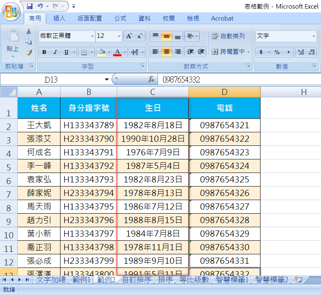Screen dimensions: 321x295
Task: Toggle the 自動換列 wrap text option
Action: click(228, 36)
